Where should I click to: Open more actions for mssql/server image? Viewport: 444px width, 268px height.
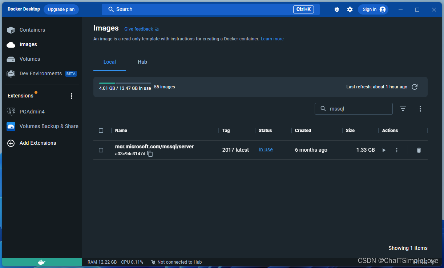point(397,150)
